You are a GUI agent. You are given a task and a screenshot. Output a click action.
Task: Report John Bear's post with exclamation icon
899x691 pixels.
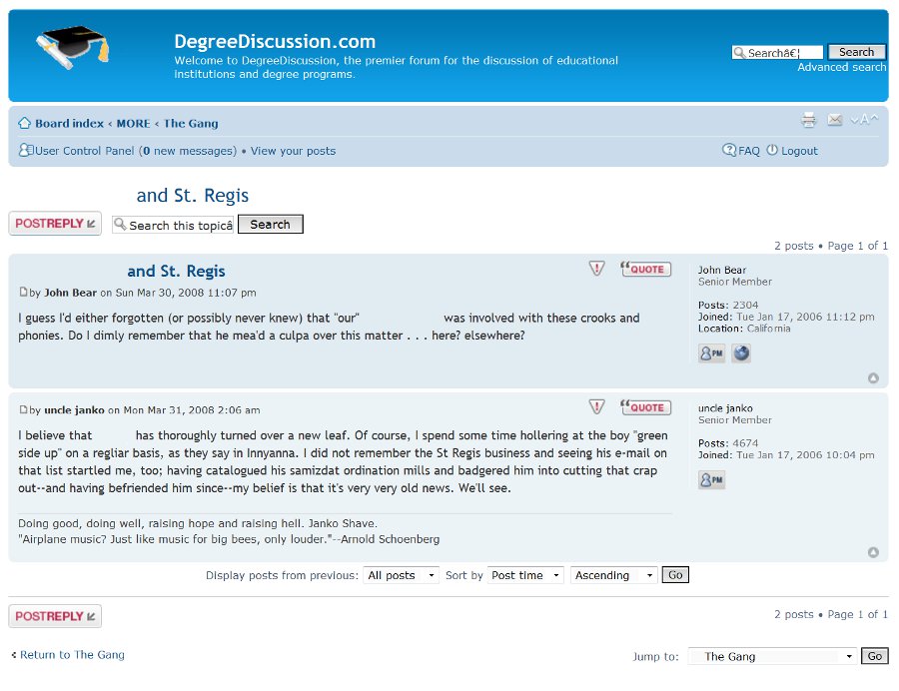[x=597, y=269]
